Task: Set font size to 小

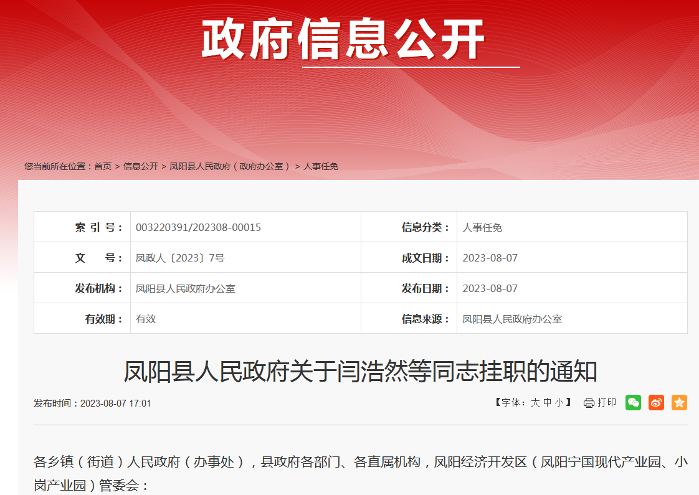Action: coord(559,403)
